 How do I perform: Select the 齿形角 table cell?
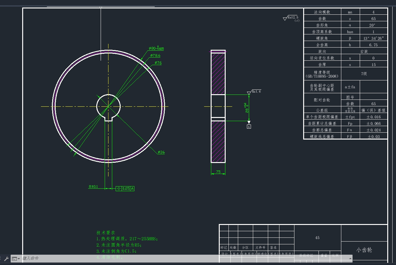(322, 25)
